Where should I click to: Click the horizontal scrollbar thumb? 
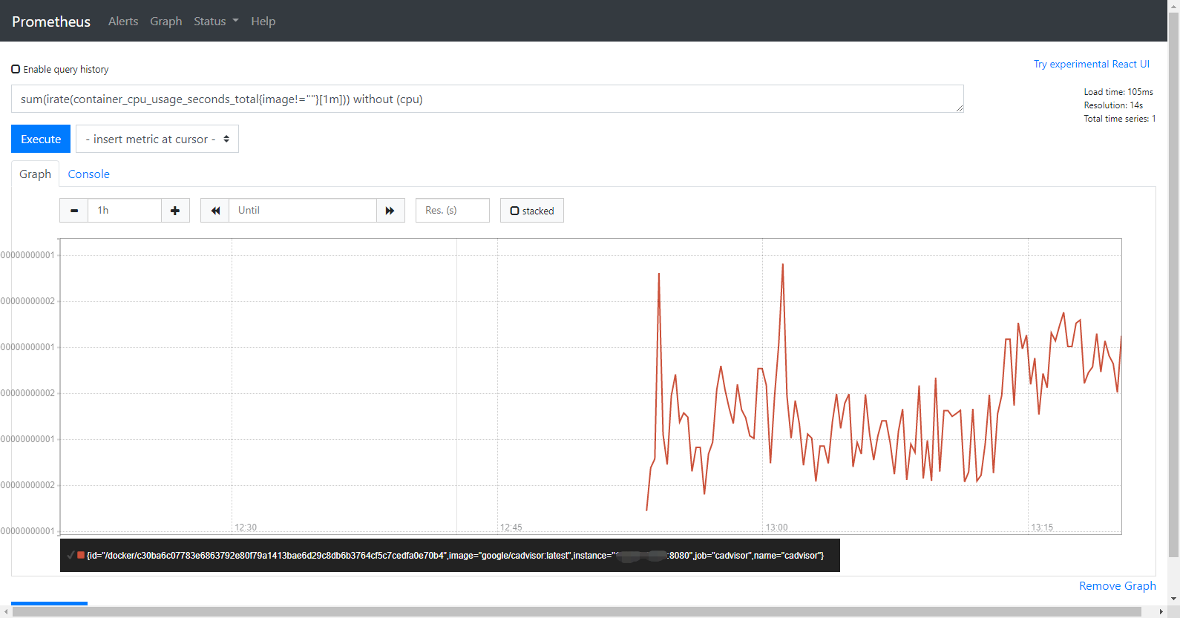coord(577,612)
